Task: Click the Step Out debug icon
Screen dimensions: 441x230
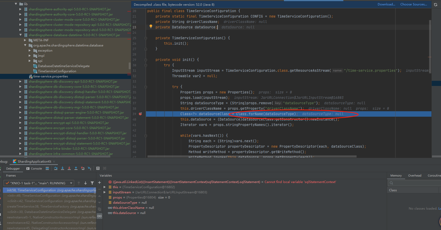Action: point(76,168)
